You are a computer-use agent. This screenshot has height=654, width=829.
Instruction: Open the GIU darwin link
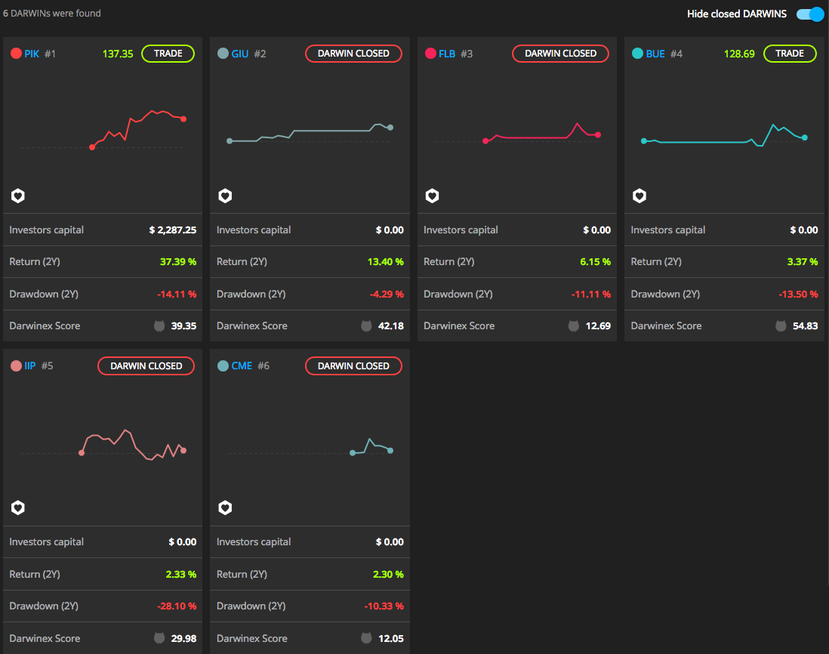(240, 54)
